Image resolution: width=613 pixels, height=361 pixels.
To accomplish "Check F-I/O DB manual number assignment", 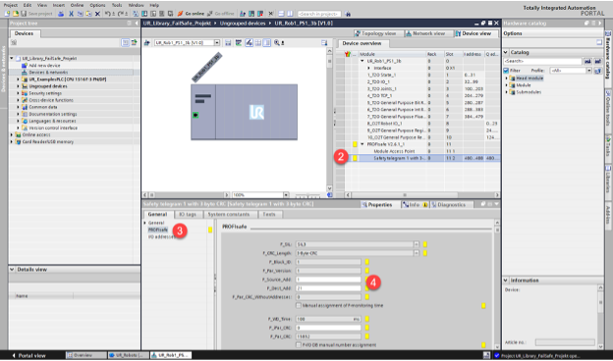I will click(x=299, y=345).
